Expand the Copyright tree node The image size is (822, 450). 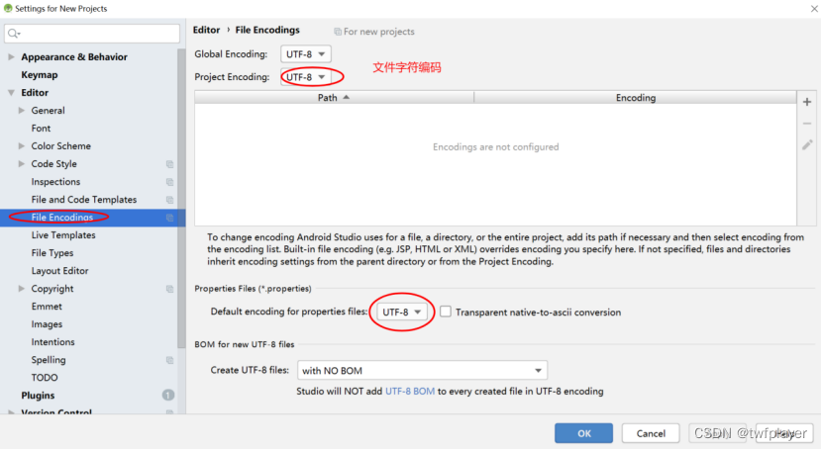tap(22, 289)
